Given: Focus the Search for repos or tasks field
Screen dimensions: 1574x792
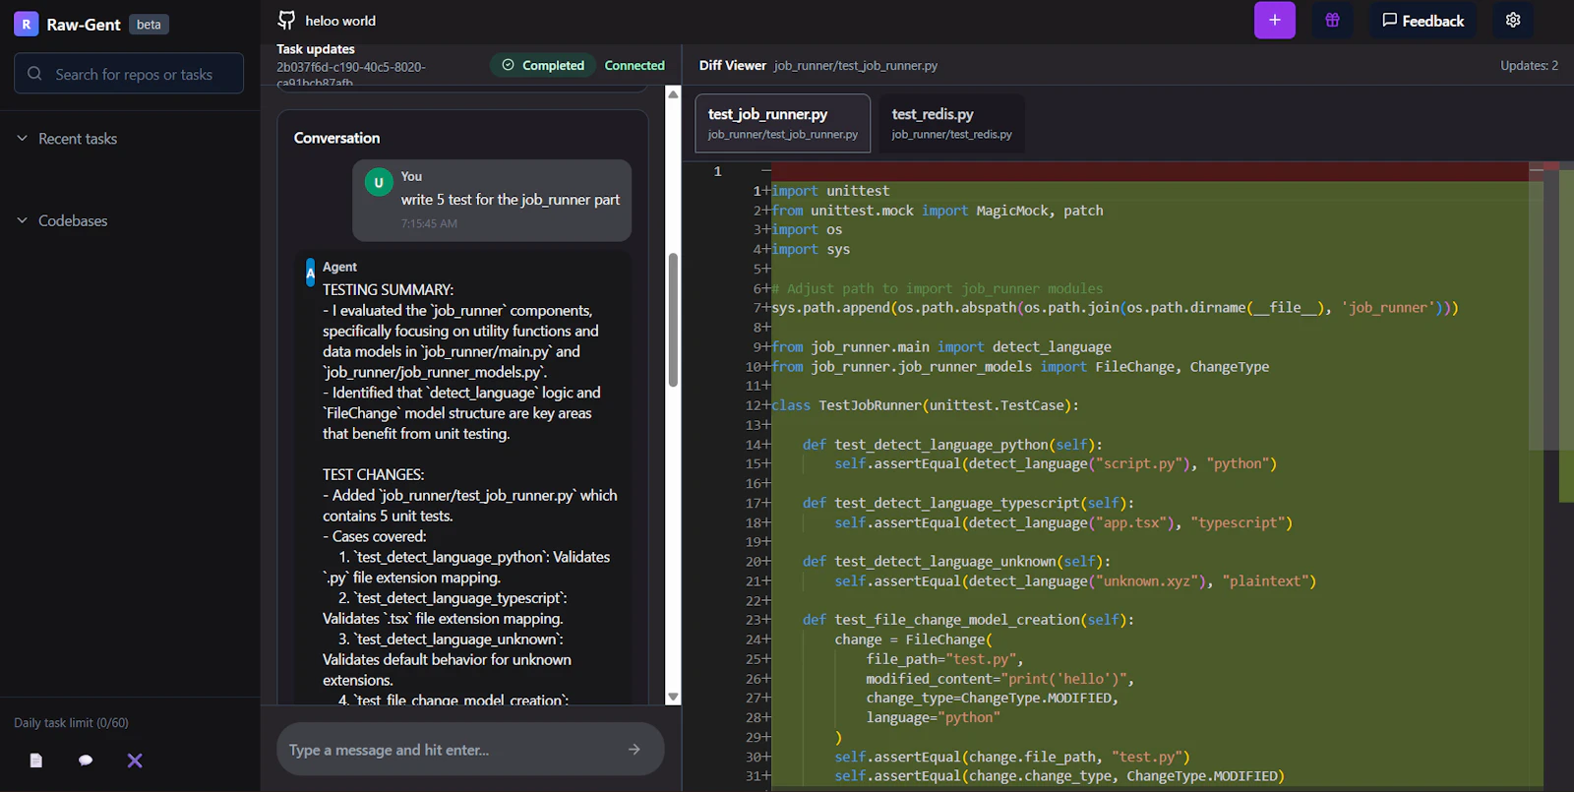Looking at the screenshot, I should [129, 74].
